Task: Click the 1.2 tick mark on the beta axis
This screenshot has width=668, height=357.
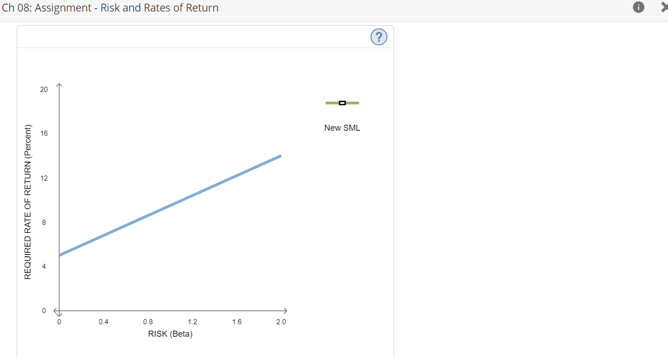Action: point(192,321)
